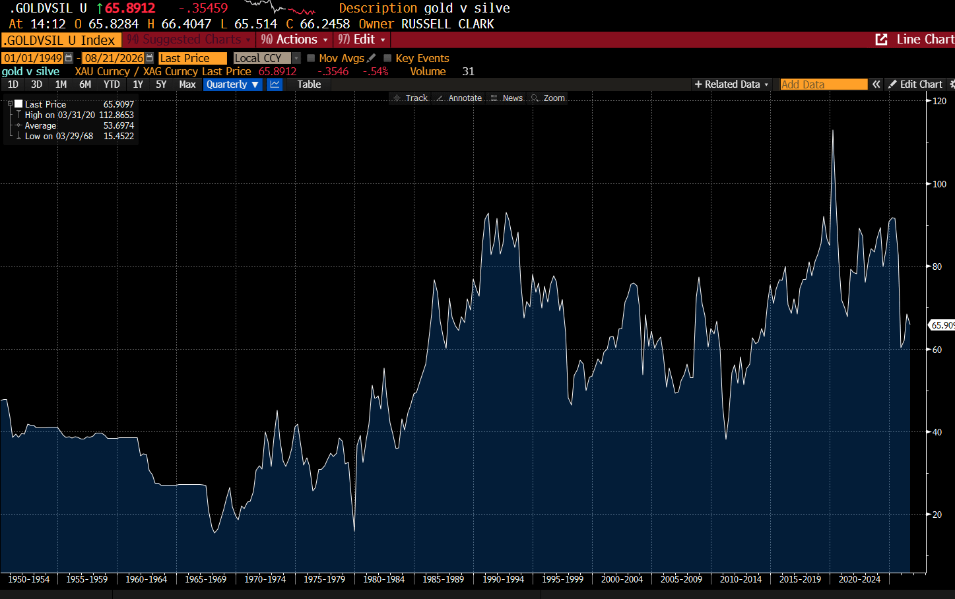
Task: Pop out chart using Line Chart export icon
Action: [881, 40]
